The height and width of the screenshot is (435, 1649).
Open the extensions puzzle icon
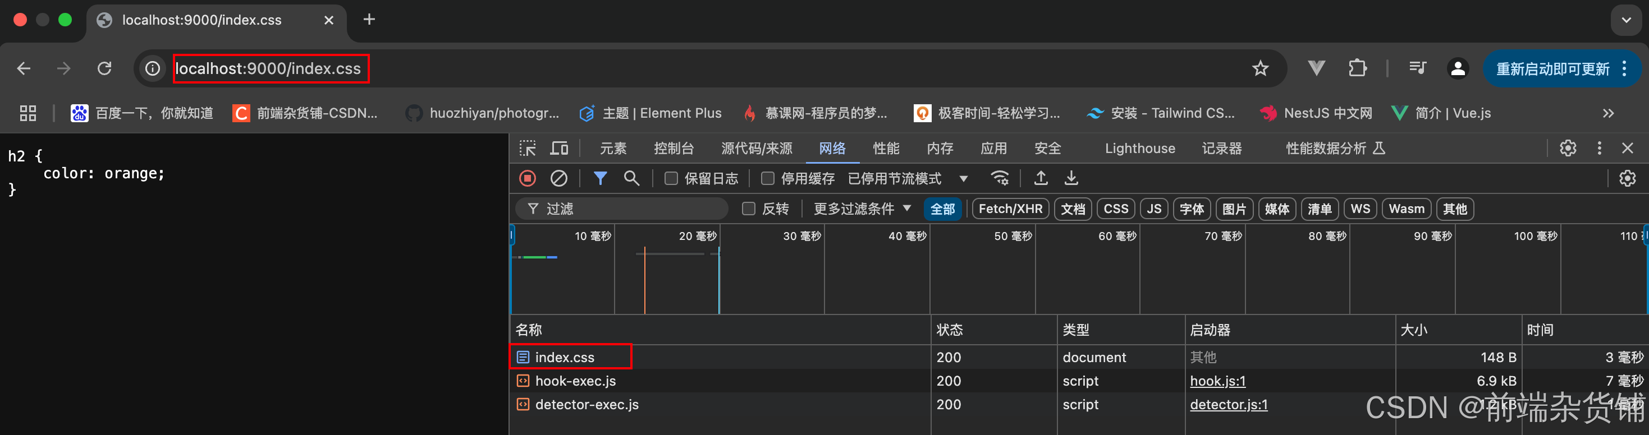[x=1357, y=68]
